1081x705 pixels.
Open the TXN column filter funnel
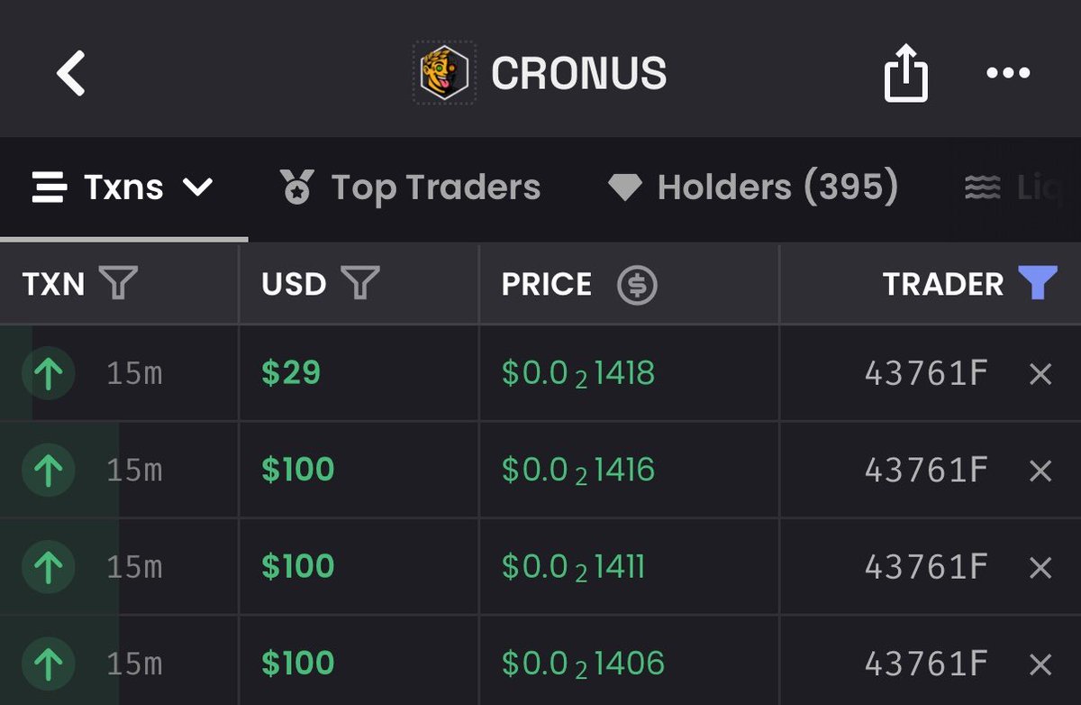[118, 284]
